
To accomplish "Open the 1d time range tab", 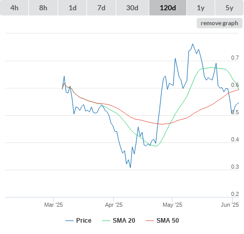I will [73, 8].
